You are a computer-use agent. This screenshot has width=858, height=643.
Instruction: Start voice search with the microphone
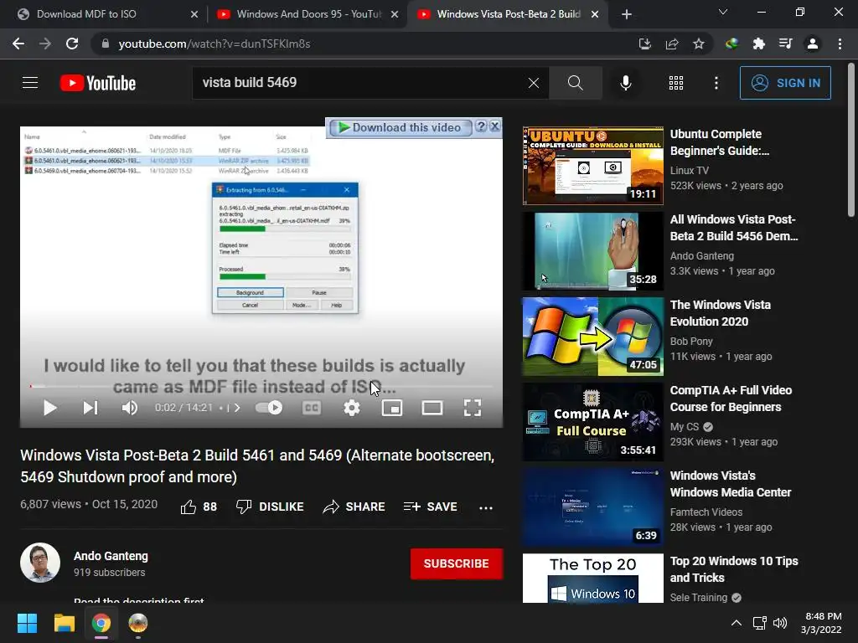pyautogui.click(x=625, y=83)
